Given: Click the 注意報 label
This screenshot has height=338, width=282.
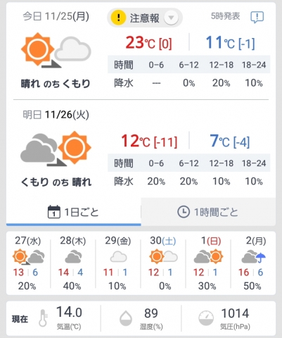Looking at the screenshot, I should pyautogui.click(x=145, y=18).
